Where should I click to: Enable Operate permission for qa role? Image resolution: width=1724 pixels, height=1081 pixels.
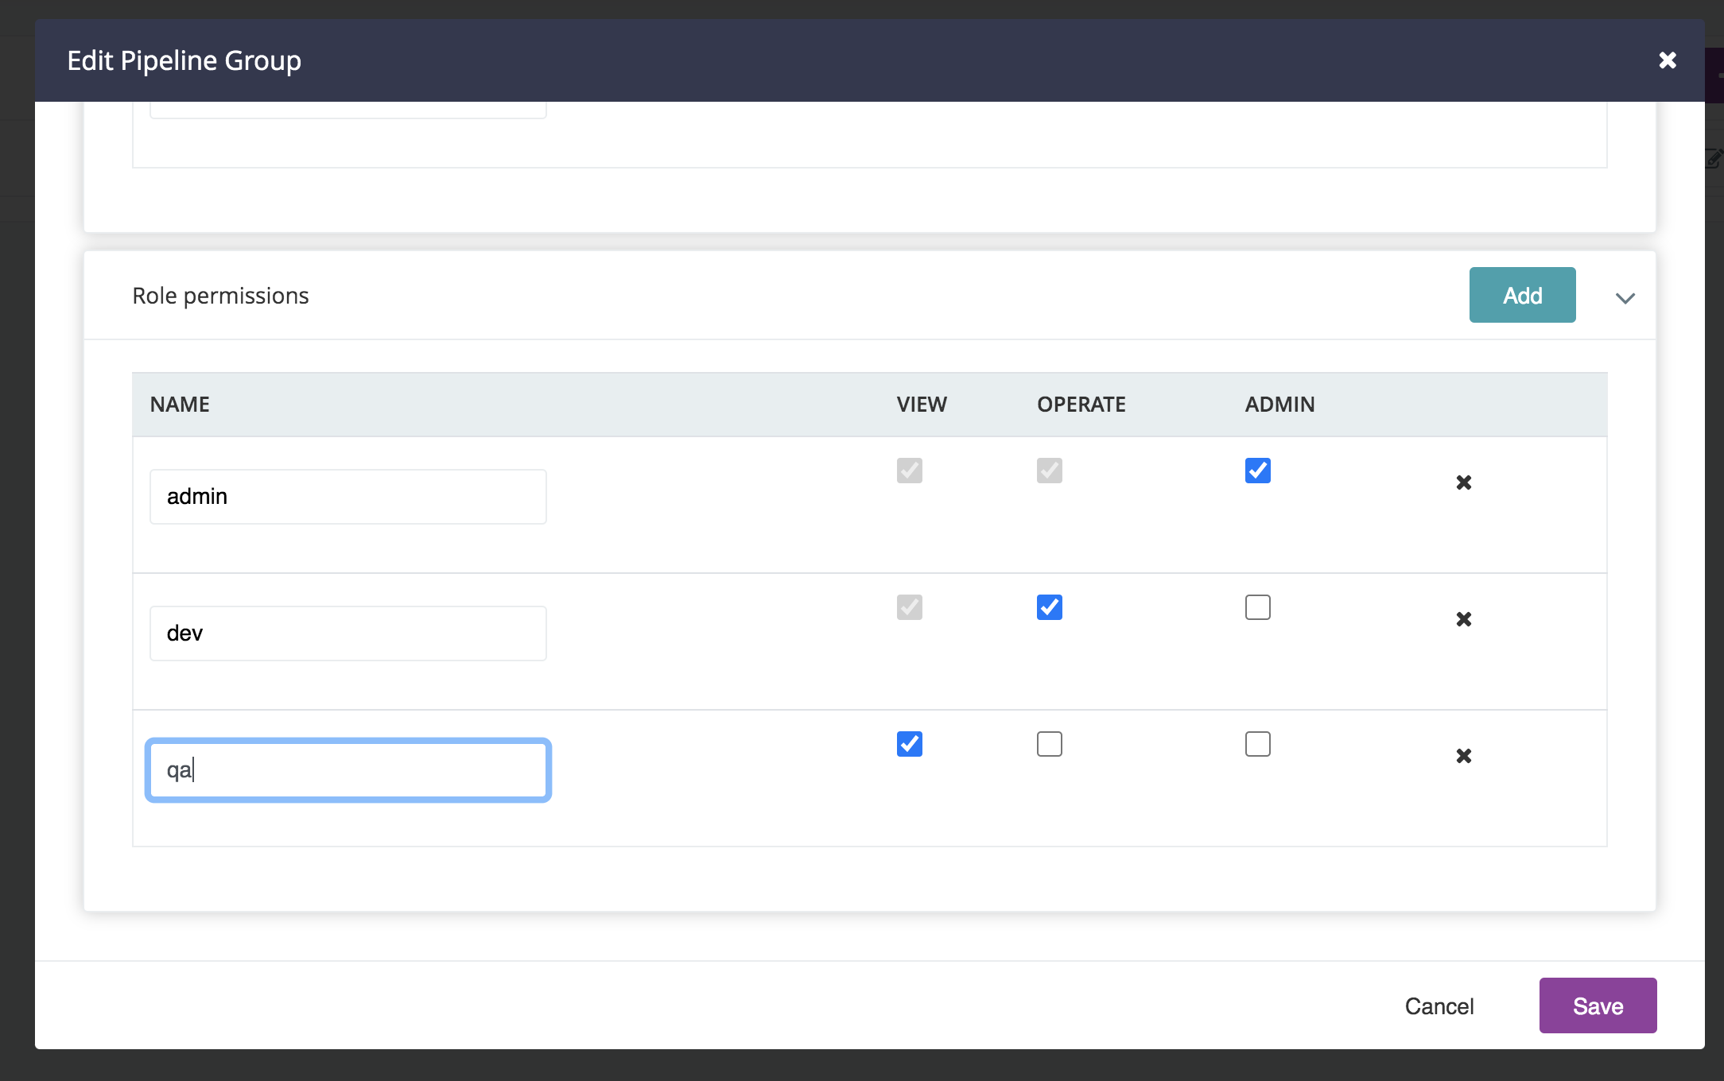(1050, 744)
